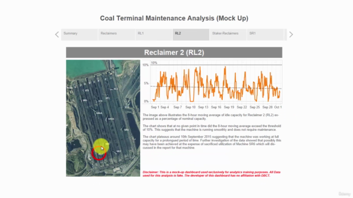This screenshot has height=198, width=353.
Task: Click the 10% threshold reference line label
Action: click(x=154, y=63)
